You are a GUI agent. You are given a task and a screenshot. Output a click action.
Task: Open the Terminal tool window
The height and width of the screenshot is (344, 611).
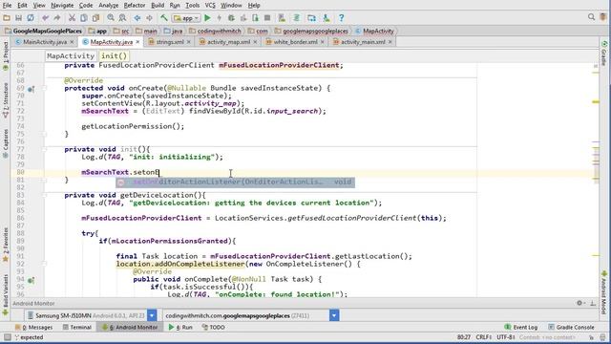click(76, 327)
